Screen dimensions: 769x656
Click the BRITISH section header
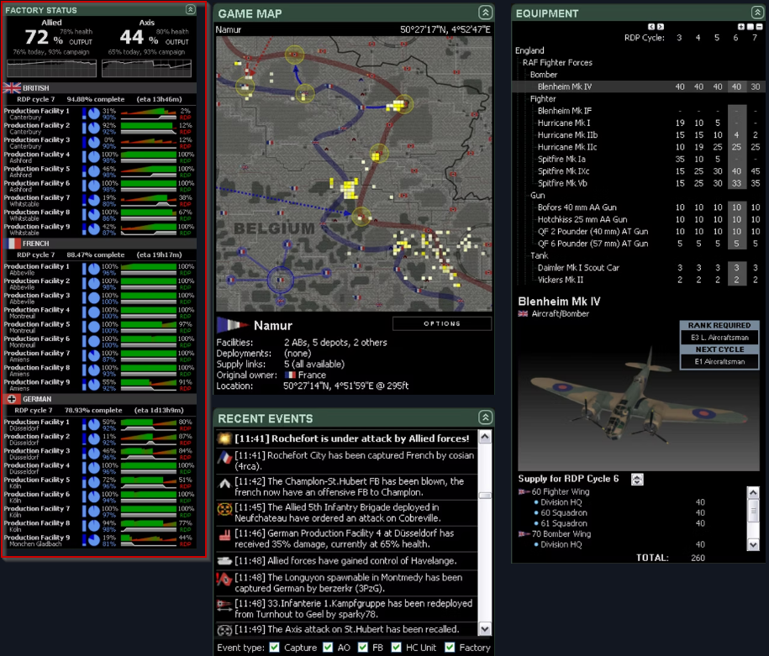(x=100, y=87)
